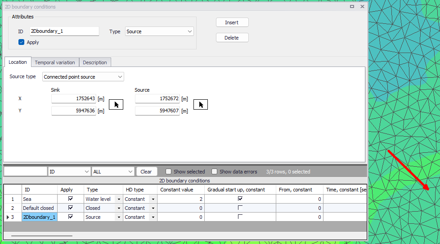Switch to the Temporal variation tab
The width and height of the screenshot is (440, 244).
click(x=55, y=62)
